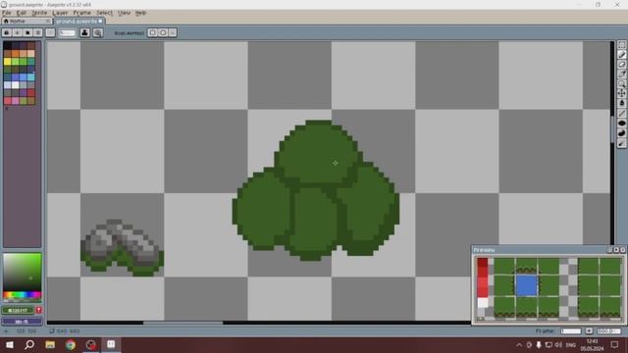Select the Paint Bucket tool
This screenshot has width=628, height=353.
[621, 103]
